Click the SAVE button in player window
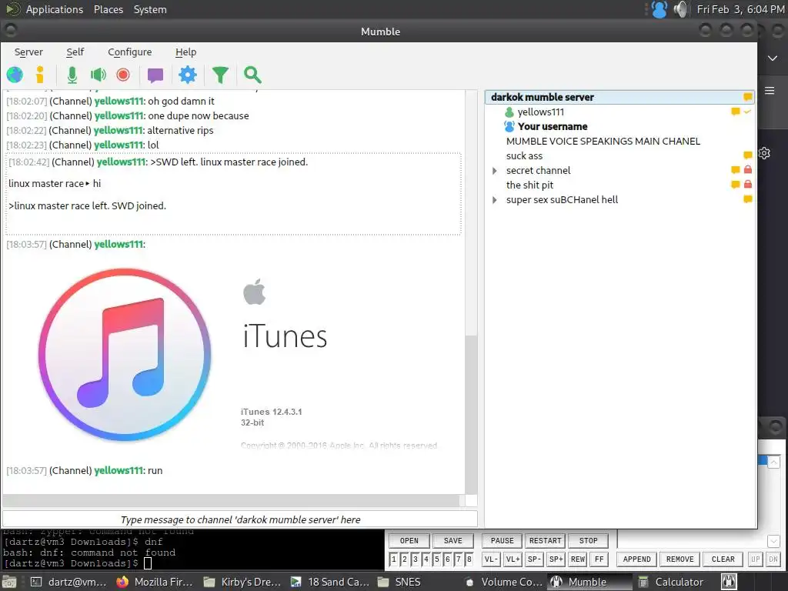This screenshot has height=591, width=788. [452, 541]
